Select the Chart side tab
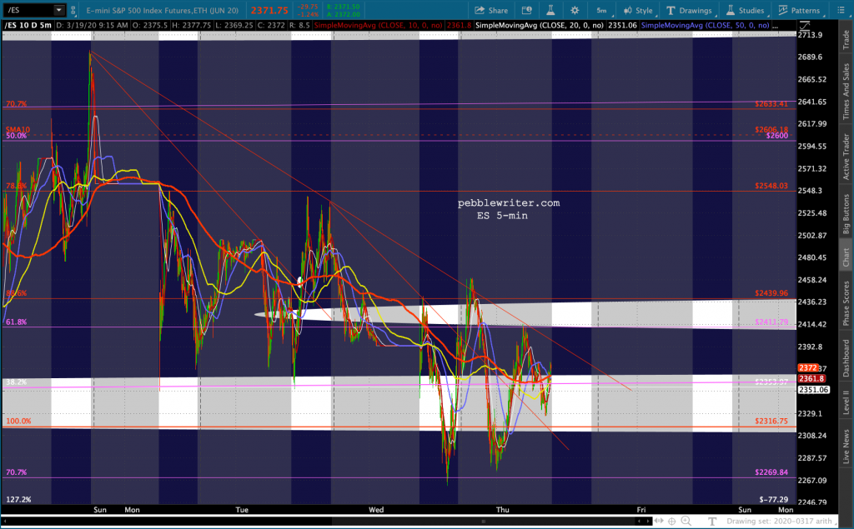Image resolution: width=854 pixels, height=529 pixels. click(x=846, y=257)
